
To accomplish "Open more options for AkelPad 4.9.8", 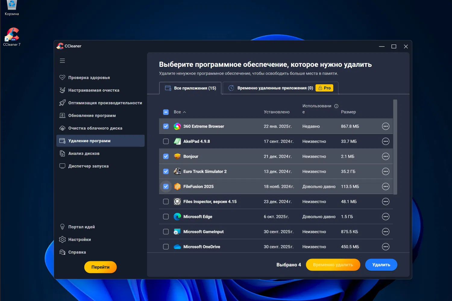I will coord(386,141).
